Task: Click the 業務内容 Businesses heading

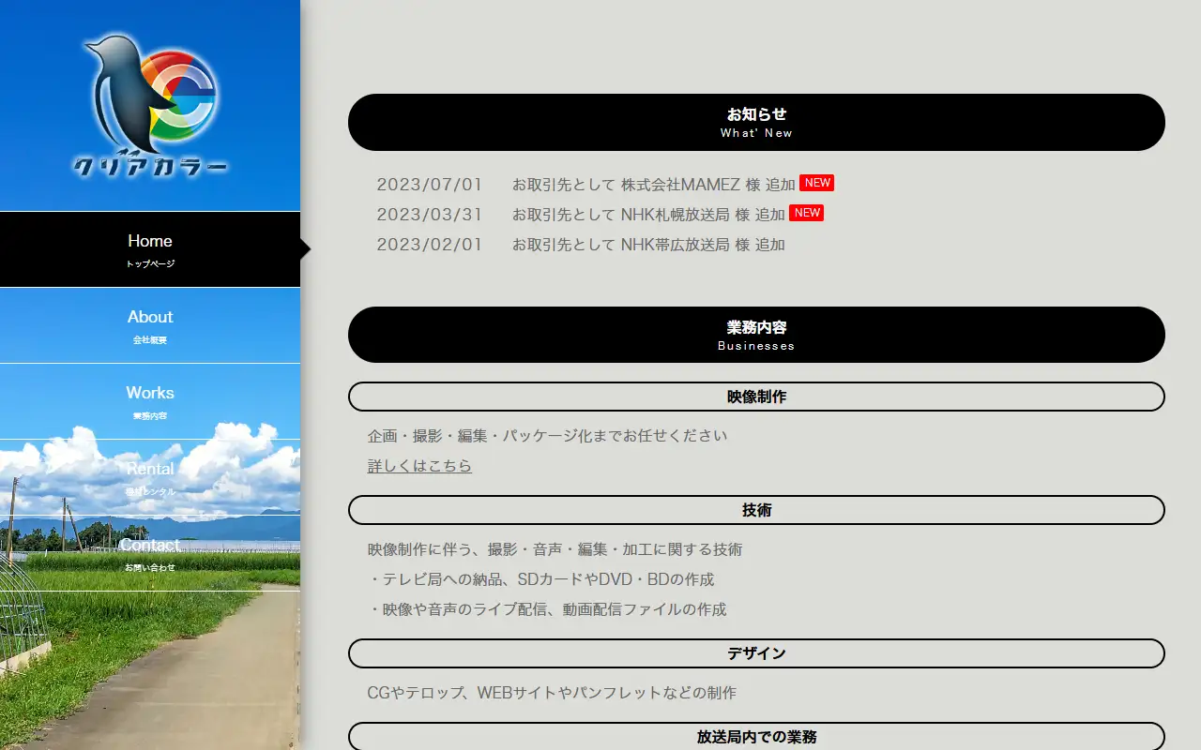Action: point(756,335)
